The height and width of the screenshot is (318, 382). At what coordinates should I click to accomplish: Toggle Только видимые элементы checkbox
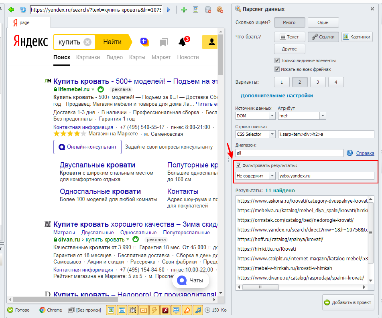[x=277, y=60]
